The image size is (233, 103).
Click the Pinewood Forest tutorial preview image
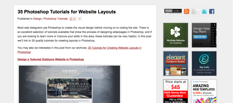coord(69,84)
